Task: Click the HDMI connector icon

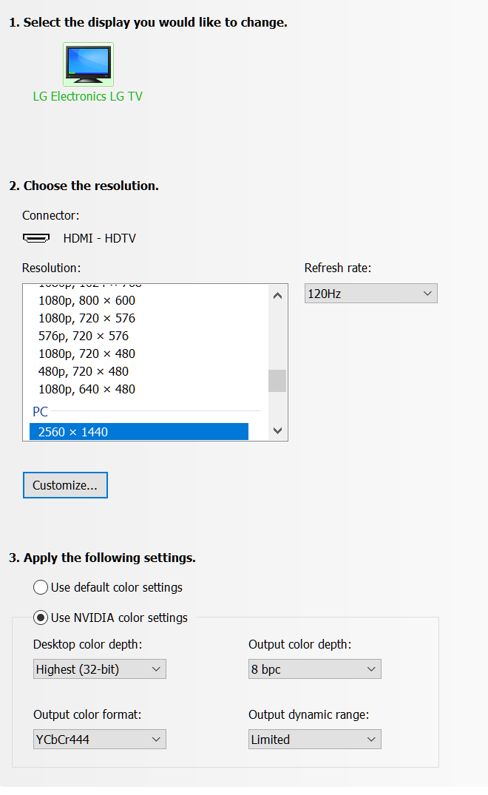Action: [36, 237]
